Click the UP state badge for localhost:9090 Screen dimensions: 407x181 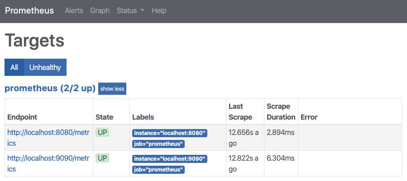(102, 158)
